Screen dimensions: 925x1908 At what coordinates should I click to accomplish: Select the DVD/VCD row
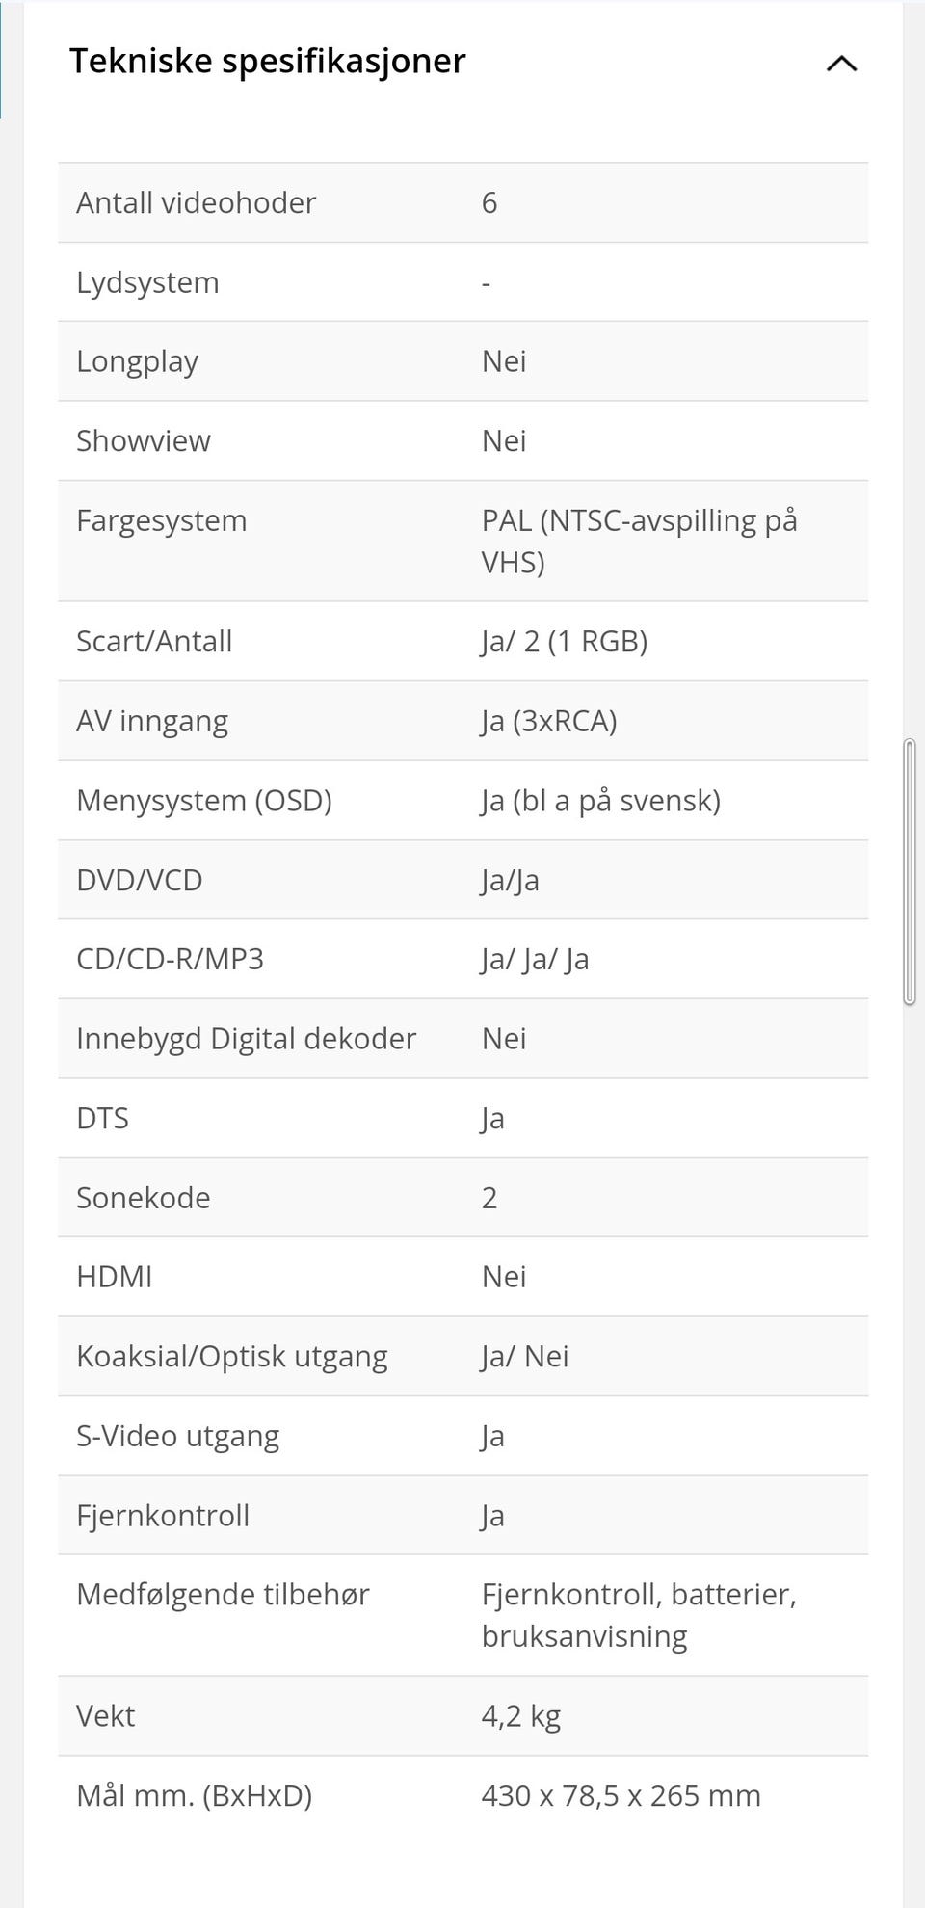coord(462,880)
